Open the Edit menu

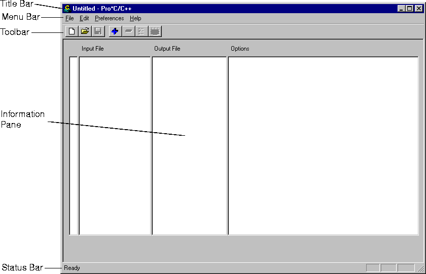pyautogui.click(x=84, y=18)
